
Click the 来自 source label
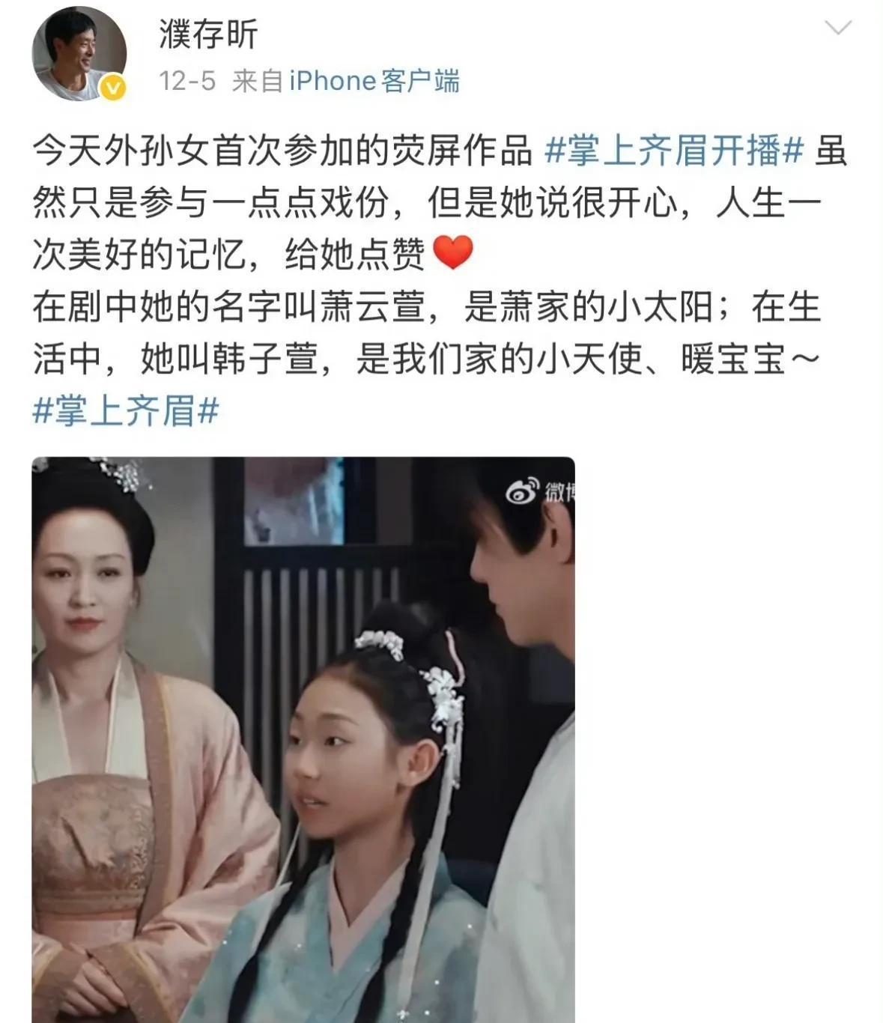(x=257, y=81)
